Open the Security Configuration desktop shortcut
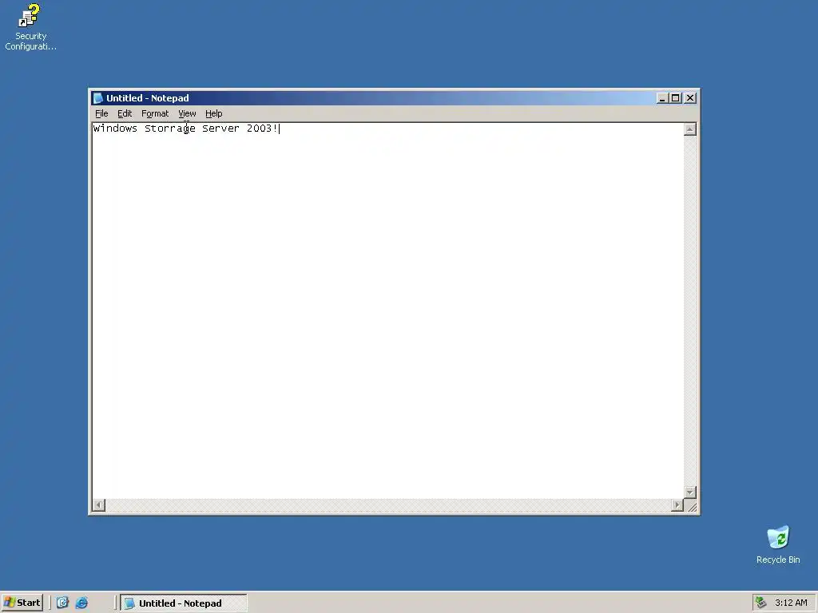Viewport: 818px width, 613px height. tap(30, 26)
